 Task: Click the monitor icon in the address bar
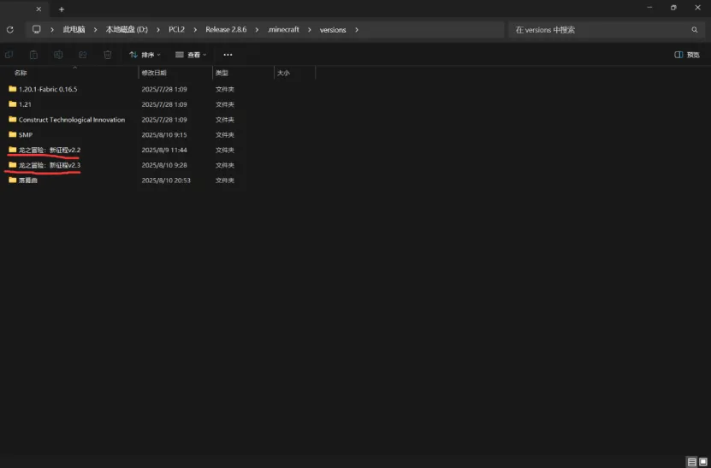click(36, 30)
